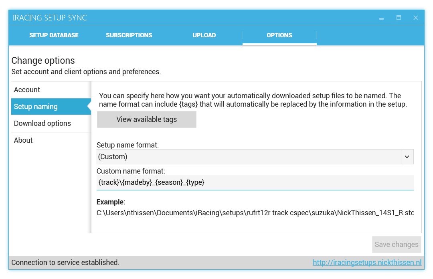The width and height of the screenshot is (433, 279).
Task: Select the Options tab
Action: [279, 35]
